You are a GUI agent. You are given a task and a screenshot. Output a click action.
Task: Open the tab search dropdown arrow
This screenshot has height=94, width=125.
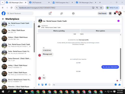(x=2, y=3)
